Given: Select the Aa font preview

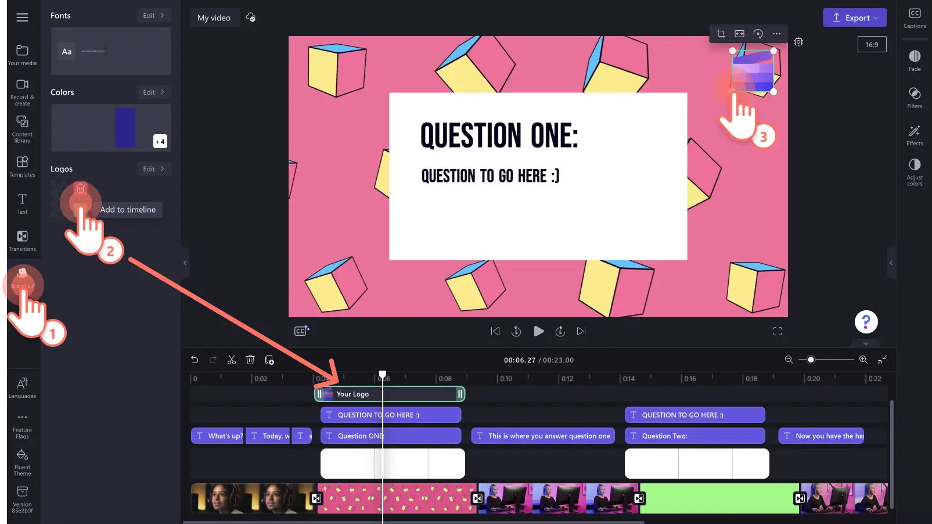Looking at the screenshot, I should coord(67,52).
